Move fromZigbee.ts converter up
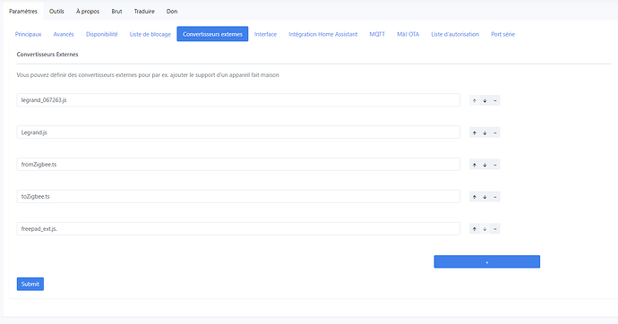The width and height of the screenshot is (618, 324). tap(474, 165)
